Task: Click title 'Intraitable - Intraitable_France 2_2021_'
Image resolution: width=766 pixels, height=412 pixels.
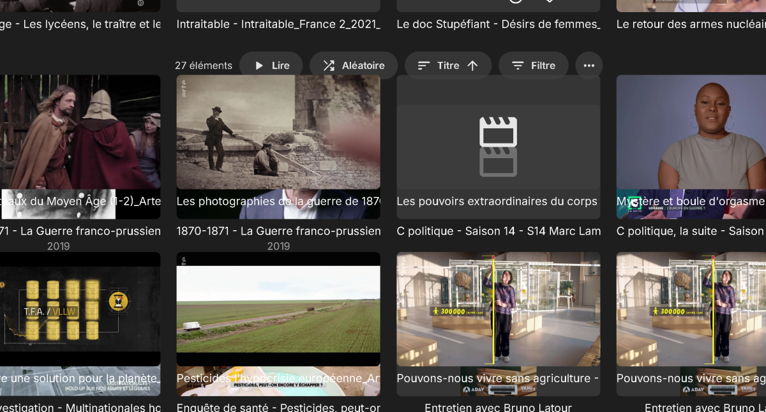Action: (x=278, y=24)
